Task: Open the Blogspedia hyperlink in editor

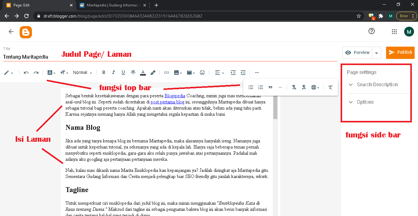Action: 175,95
